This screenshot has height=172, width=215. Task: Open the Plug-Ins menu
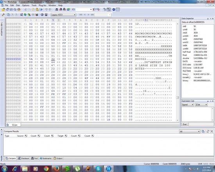tap(42, 5)
